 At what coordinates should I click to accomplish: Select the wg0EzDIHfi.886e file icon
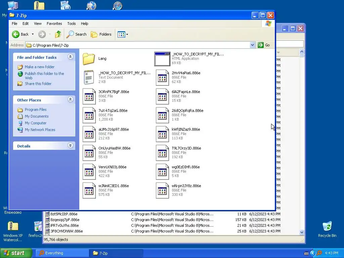click(x=162, y=172)
